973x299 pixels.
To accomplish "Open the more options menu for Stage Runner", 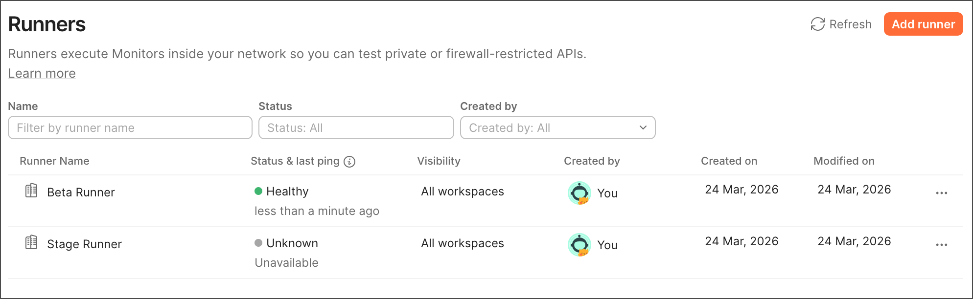I will [941, 245].
